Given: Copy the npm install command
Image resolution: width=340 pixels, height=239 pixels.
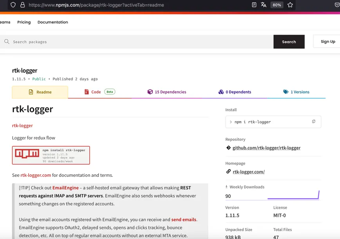Looking at the screenshot, I should [x=313, y=121].
